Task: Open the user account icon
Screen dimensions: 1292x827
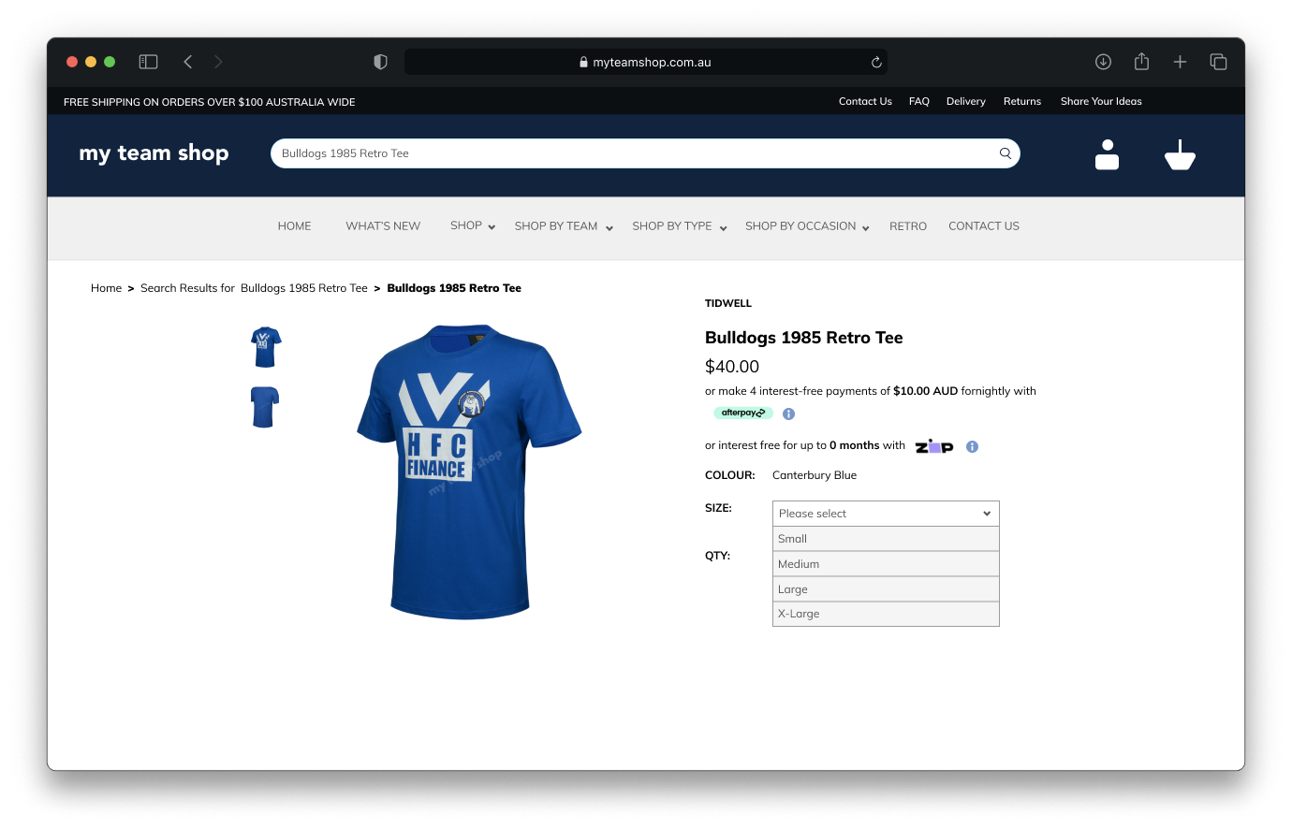Action: click(1107, 154)
